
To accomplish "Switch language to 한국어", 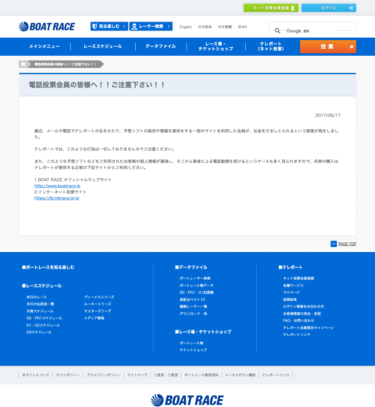I will pos(242,27).
